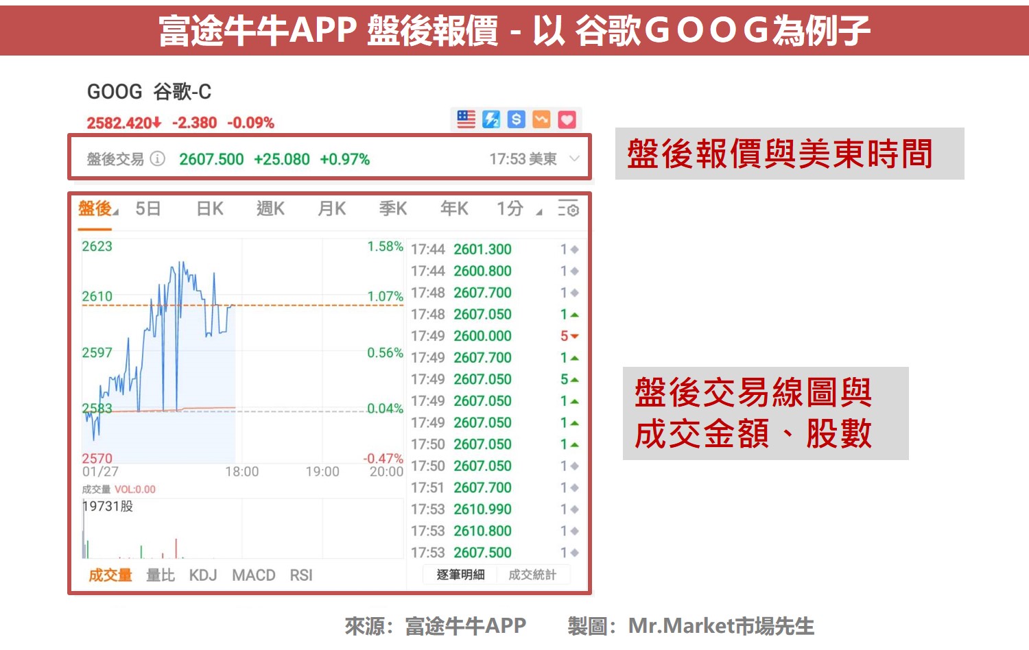1029x650 pixels.
Task: Select the KDJ indicator tab
Action: (x=203, y=575)
